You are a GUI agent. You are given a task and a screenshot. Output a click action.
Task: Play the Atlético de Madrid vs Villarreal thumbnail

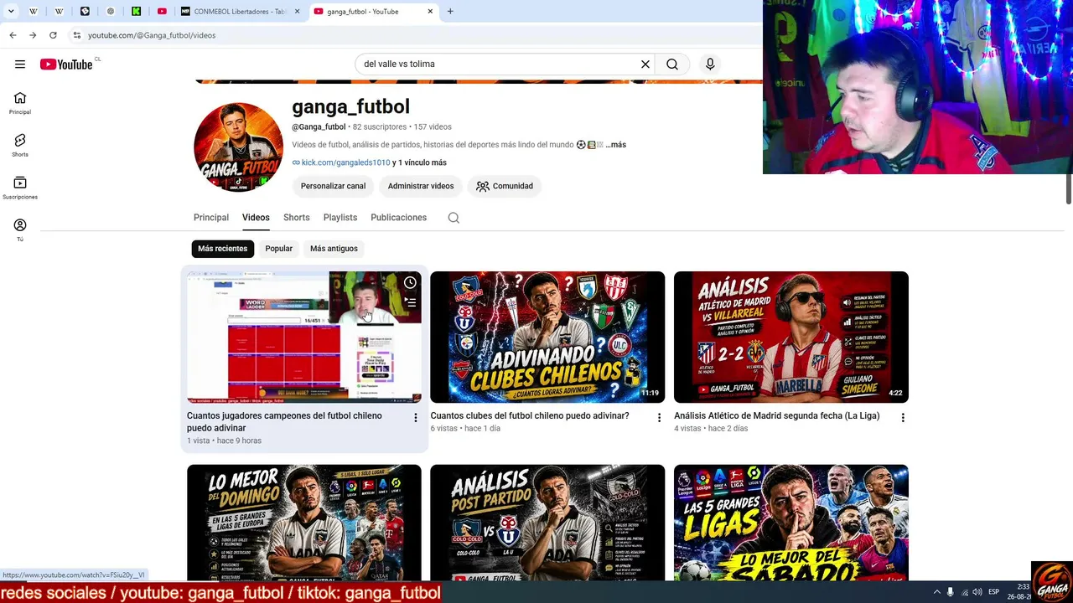[791, 337]
